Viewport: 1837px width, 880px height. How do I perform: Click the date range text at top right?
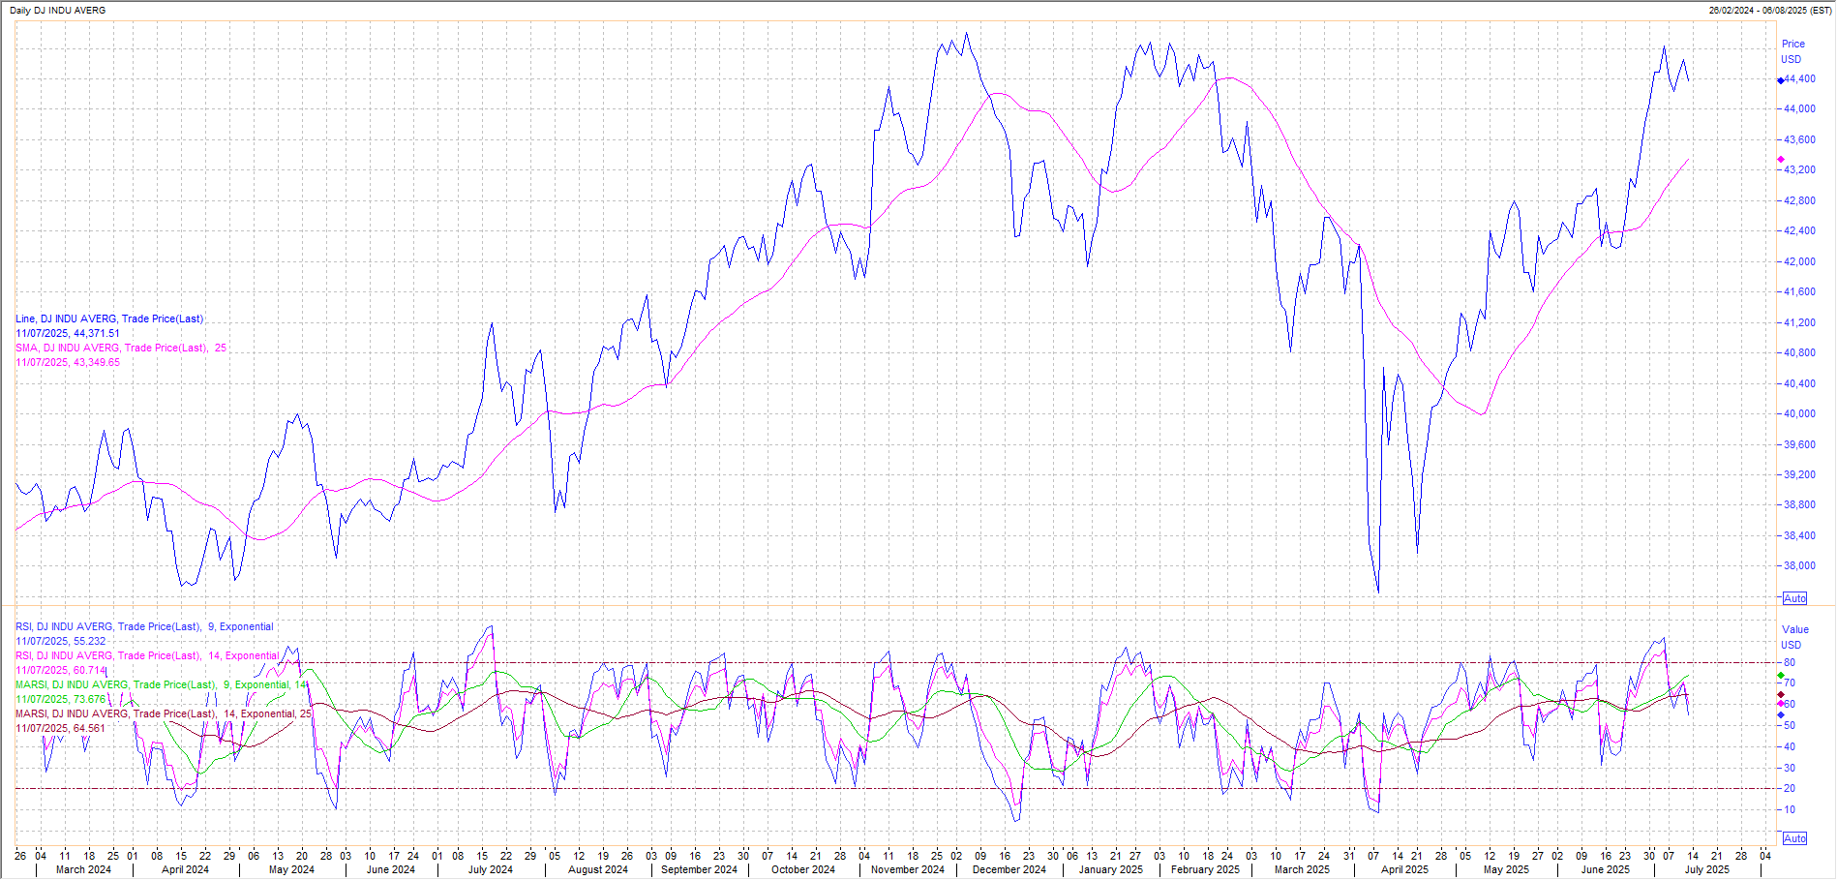[1770, 10]
